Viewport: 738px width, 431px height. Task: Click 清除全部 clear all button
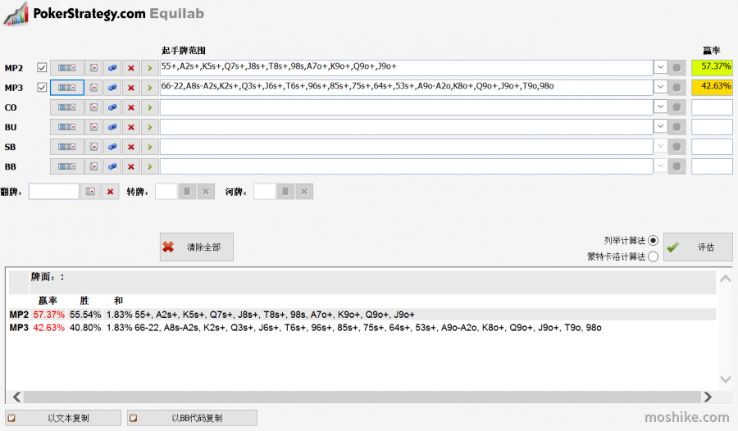click(x=196, y=247)
